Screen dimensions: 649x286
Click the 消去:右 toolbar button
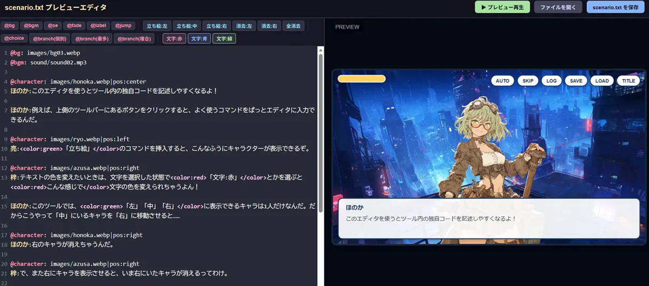click(x=269, y=26)
